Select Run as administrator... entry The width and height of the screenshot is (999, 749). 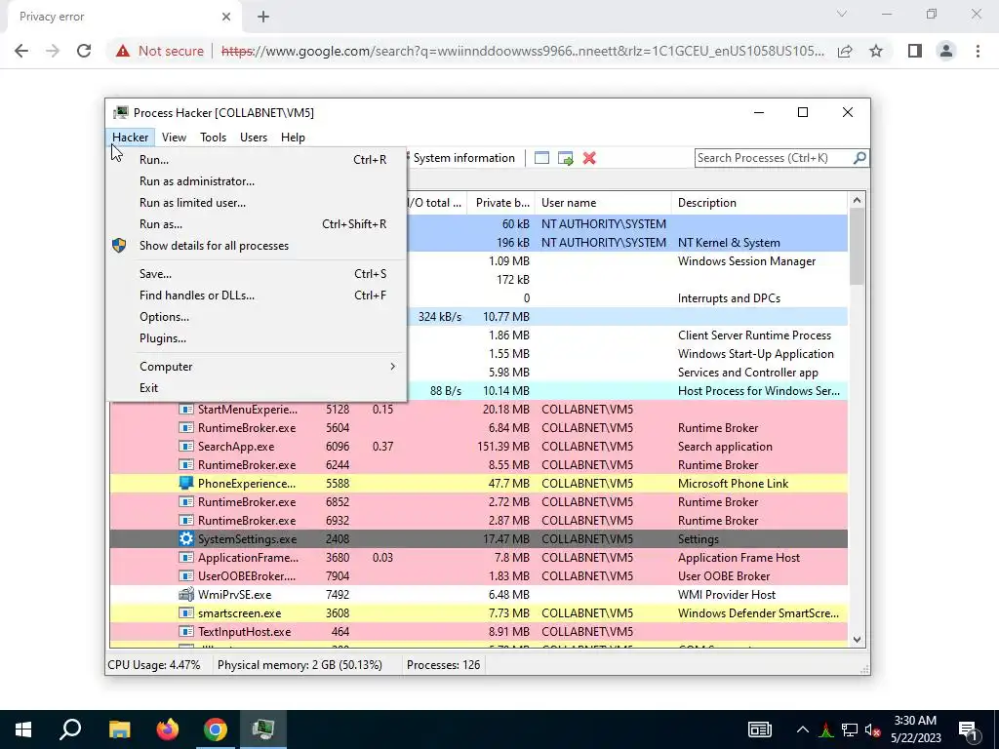257,181
